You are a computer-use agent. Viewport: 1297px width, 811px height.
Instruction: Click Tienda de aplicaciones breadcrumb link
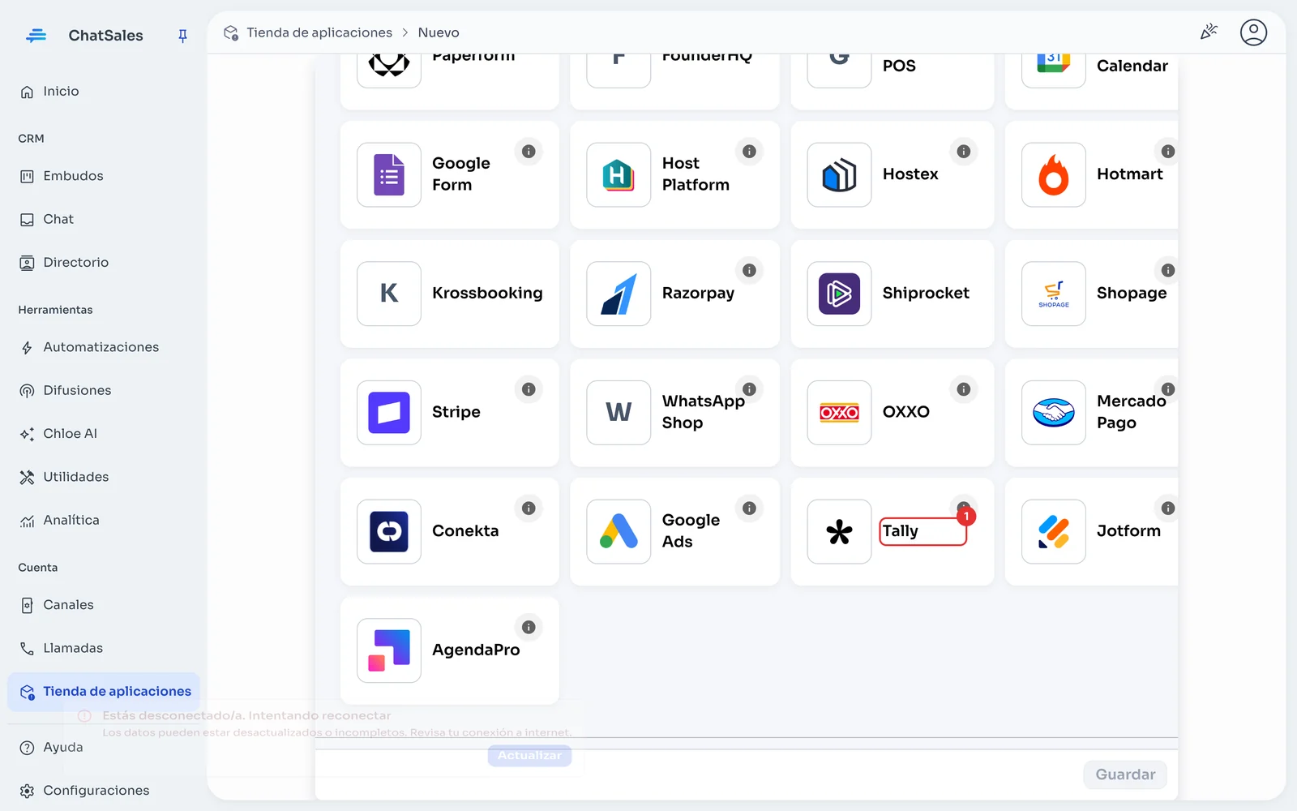pyautogui.click(x=319, y=32)
